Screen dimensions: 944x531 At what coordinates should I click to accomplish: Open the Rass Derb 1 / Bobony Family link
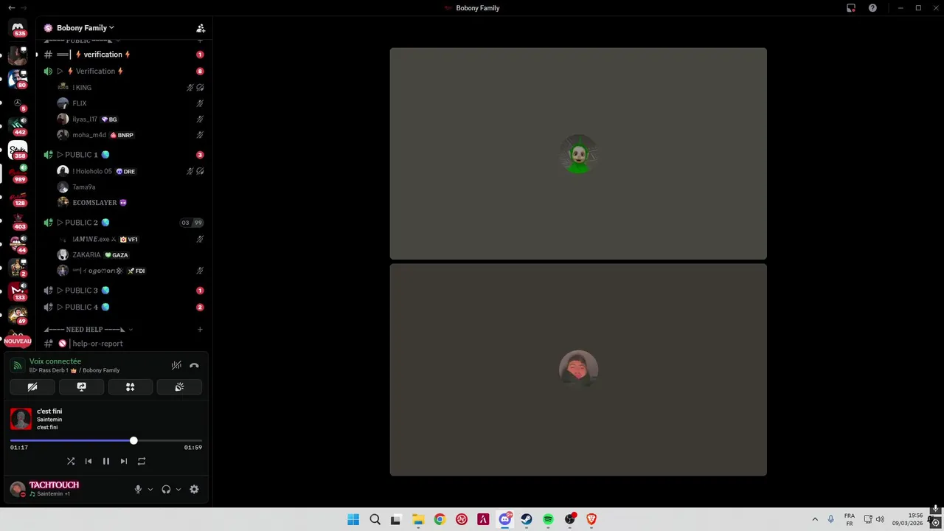tap(74, 370)
